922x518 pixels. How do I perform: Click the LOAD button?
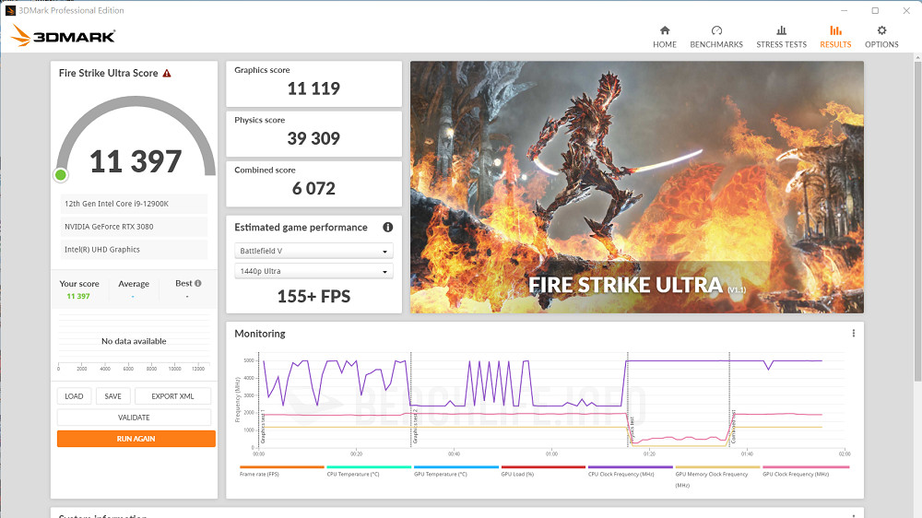click(74, 396)
